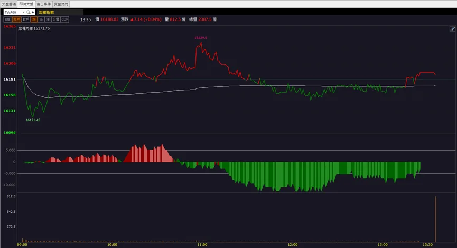Open the 大盤籌碼 tab
This screenshot has width=457, height=248.
[x=9, y=4]
